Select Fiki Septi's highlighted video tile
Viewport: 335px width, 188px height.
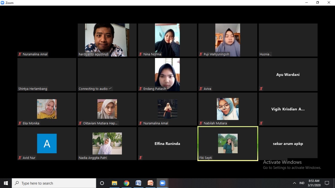227,144
